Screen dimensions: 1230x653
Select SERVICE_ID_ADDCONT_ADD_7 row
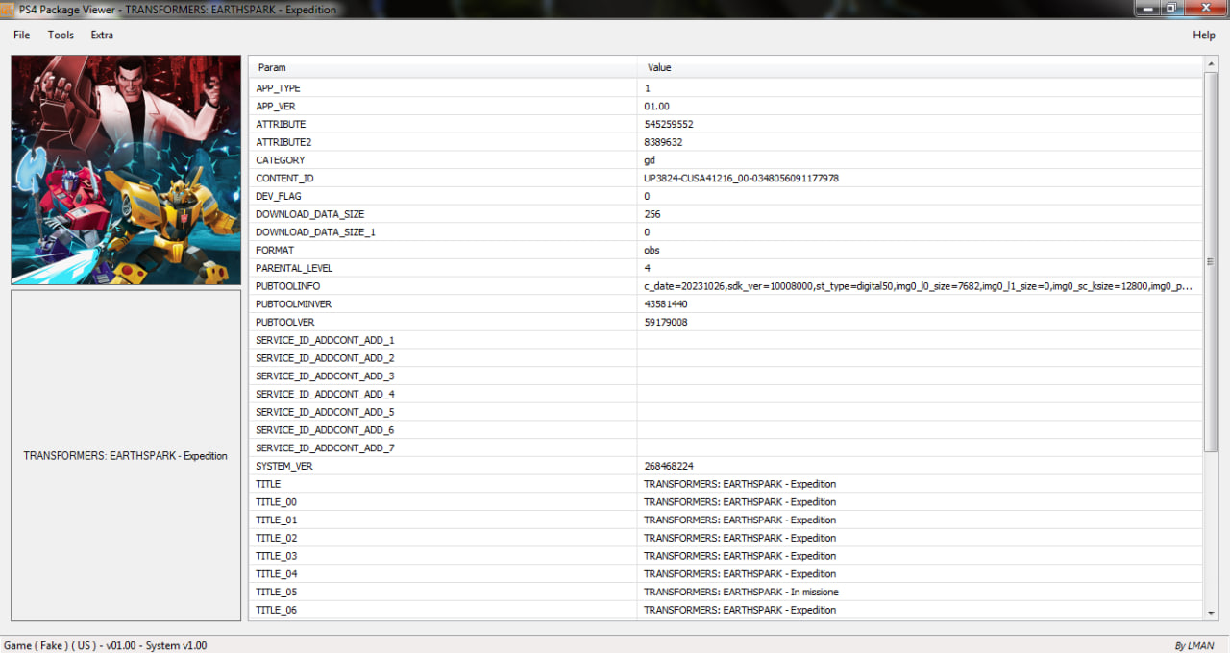click(x=726, y=448)
